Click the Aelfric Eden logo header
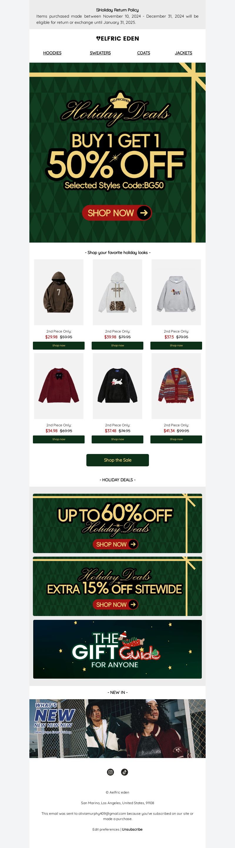Image resolution: width=235 pixels, height=848 pixels. point(117,39)
